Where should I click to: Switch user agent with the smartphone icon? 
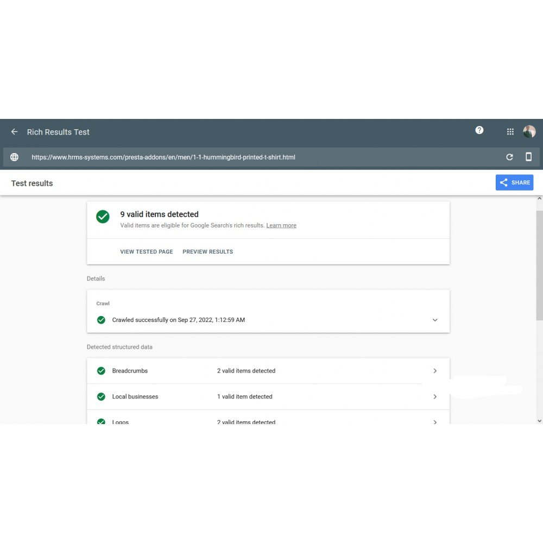pyautogui.click(x=528, y=157)
